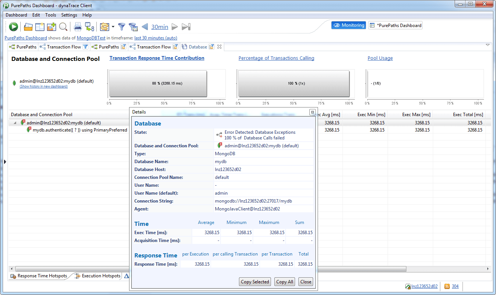496x295 pixels.
Task: Click the funnel with clock timeframe filter
Action: point(133,27)
